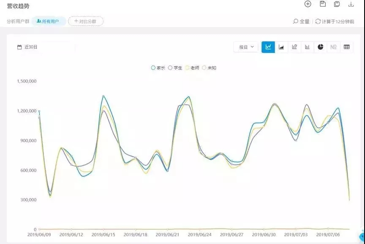Toggle the 学生 legend series
This screenshot has width=365, height=244.
click(x=175, y=68)
